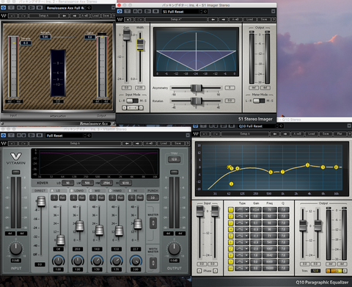Click Vitamin WIDTH MASTER stepper arrows

(x=153, y=263)
